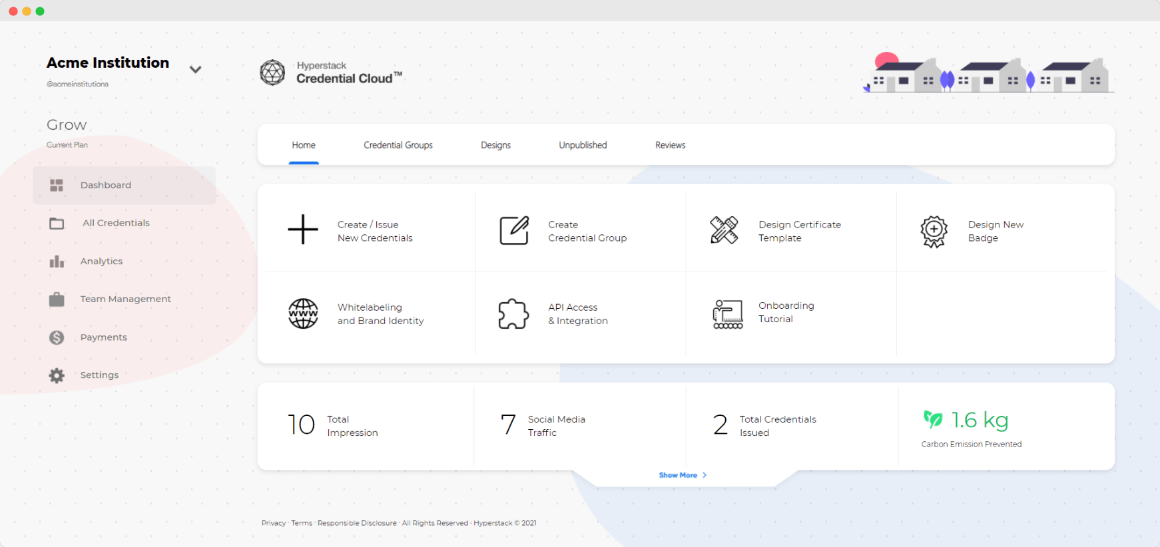Click the Hyperstack sphere logo icon
1160x547 pixels.
tap(272, 73)
